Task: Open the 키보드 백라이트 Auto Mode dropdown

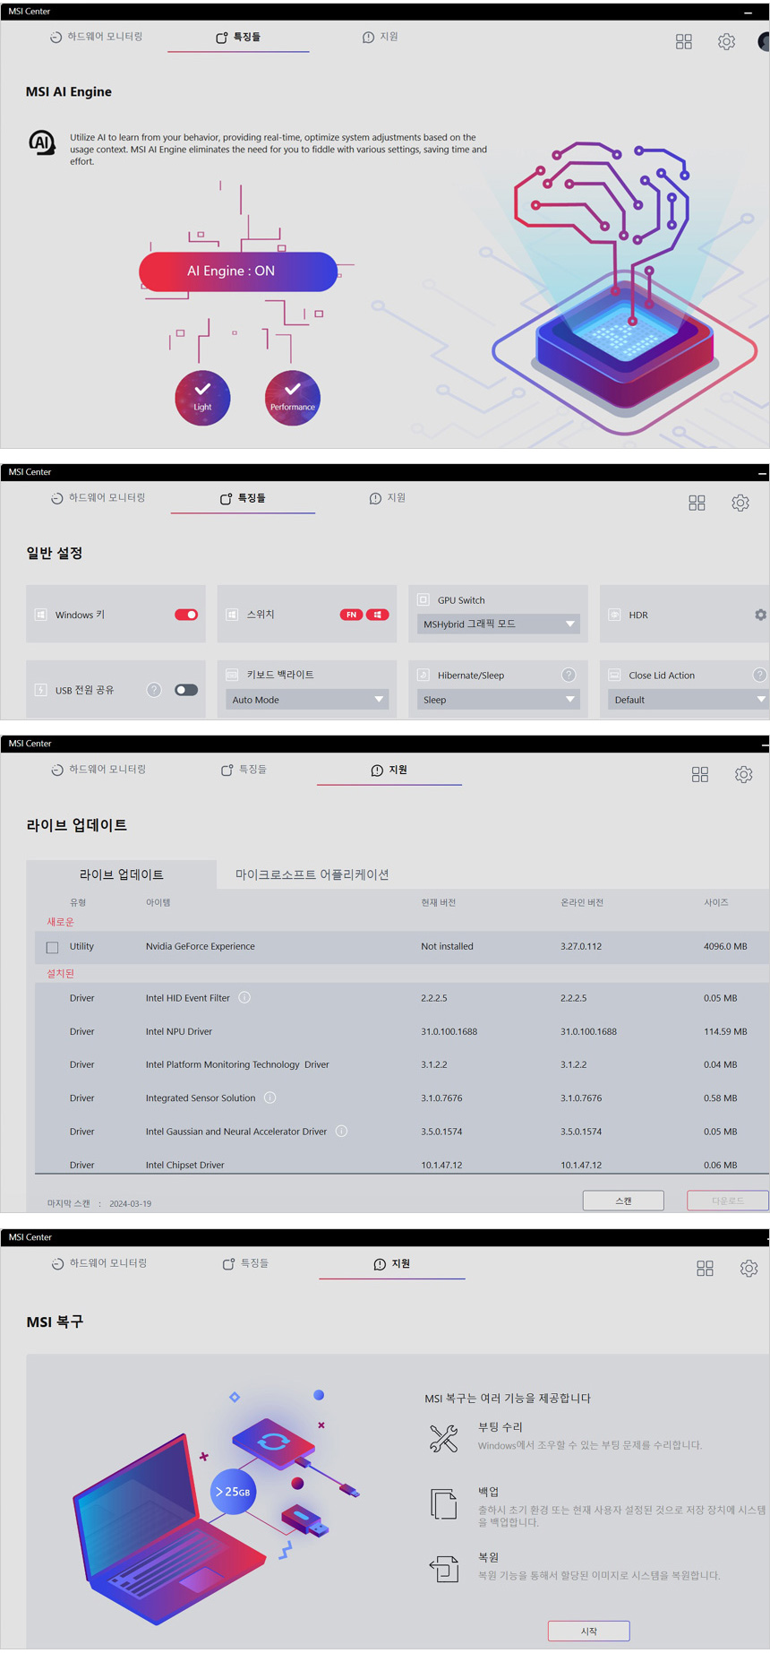Action: tap(307, 700)
